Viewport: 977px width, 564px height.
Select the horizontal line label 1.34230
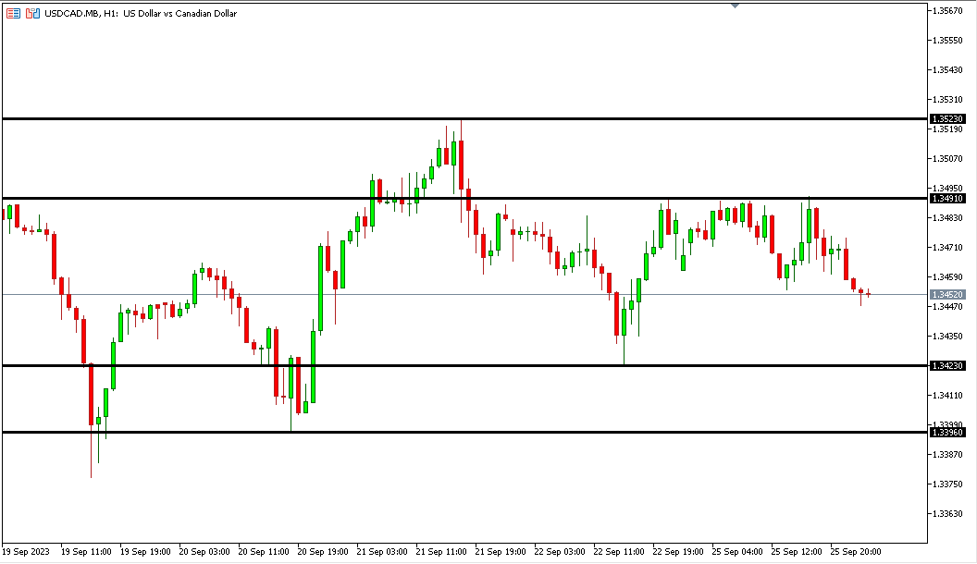947,366
